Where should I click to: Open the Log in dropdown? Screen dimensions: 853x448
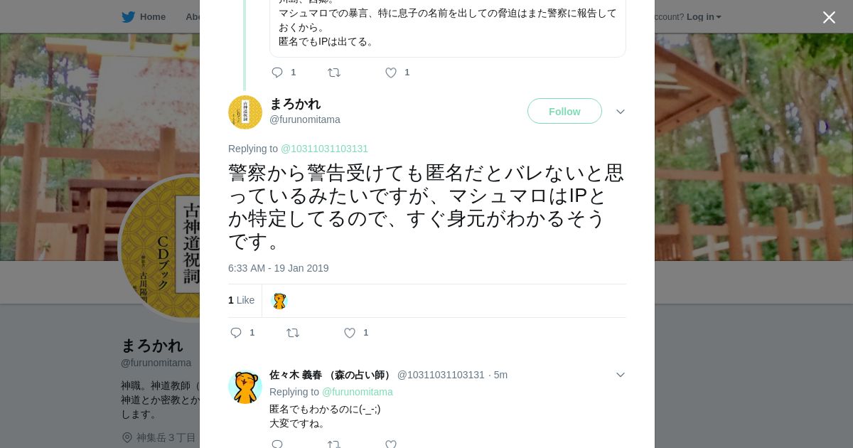coord(704,17)
